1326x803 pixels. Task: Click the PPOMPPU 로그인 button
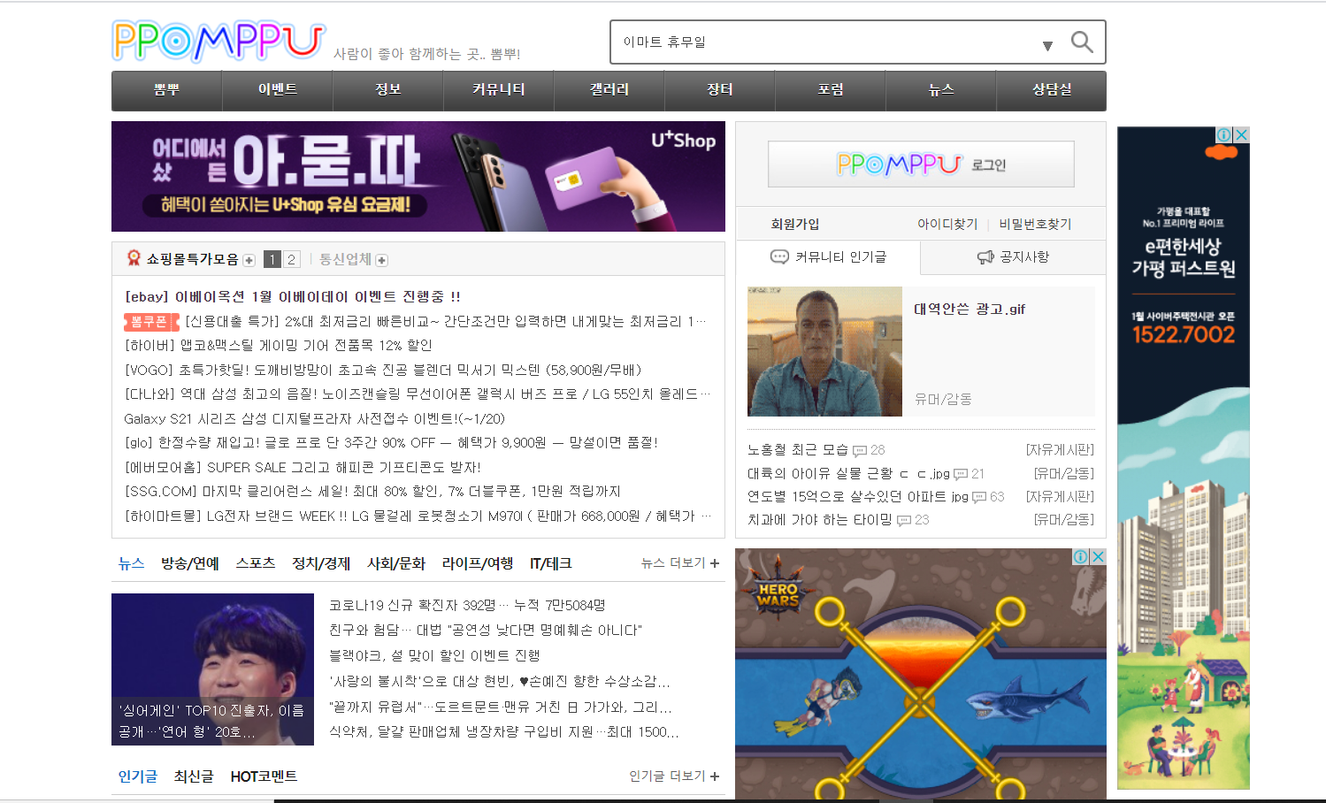pyautogui.click(x=921, y=164)
